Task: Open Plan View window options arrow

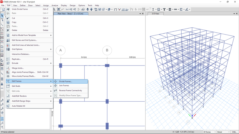Action: (140, 14)
